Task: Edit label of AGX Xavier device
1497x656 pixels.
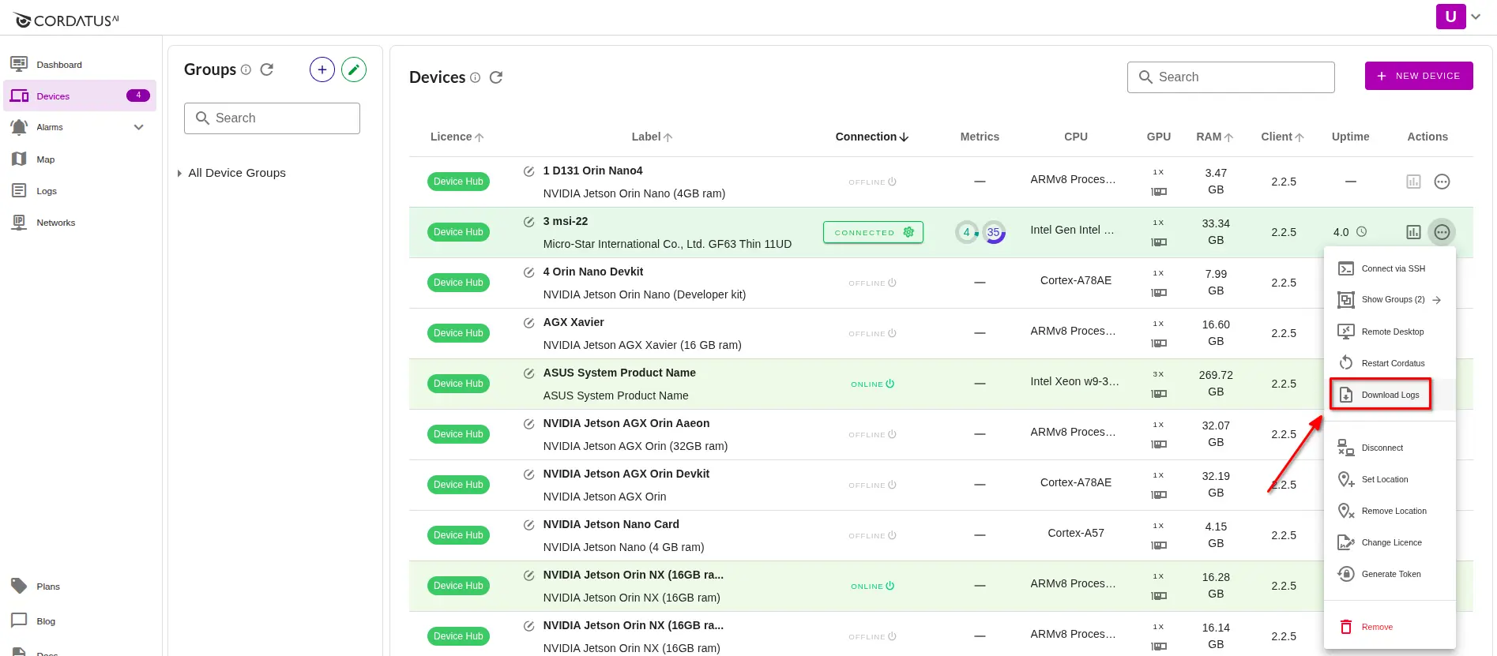Action: tap(528, 322)
